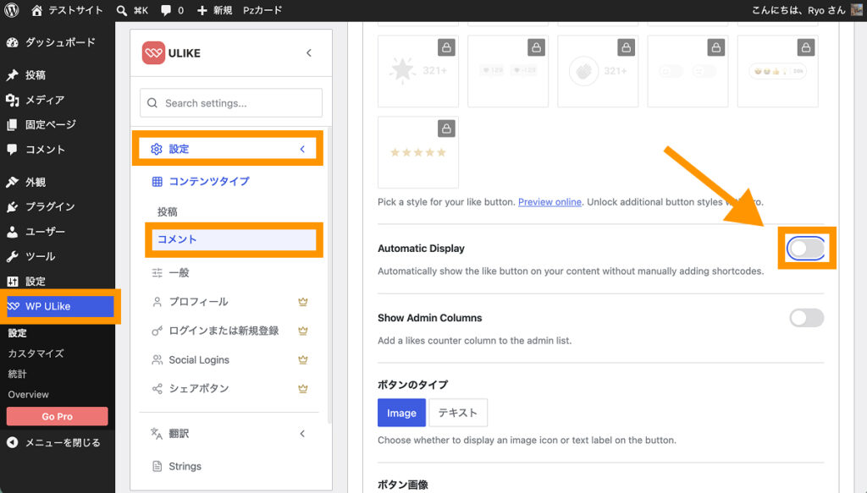867x493 pixels.
Task: Select the locked star 321+ button style
Action: tap(418, 71)
